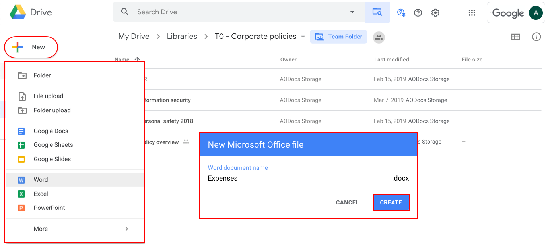Screen dimensions: 548x246
Task: Click CANCEL in the Office file dialog
Action: 347,202
